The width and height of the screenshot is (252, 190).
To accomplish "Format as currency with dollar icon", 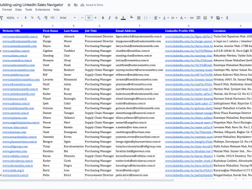I will [25, 18].
